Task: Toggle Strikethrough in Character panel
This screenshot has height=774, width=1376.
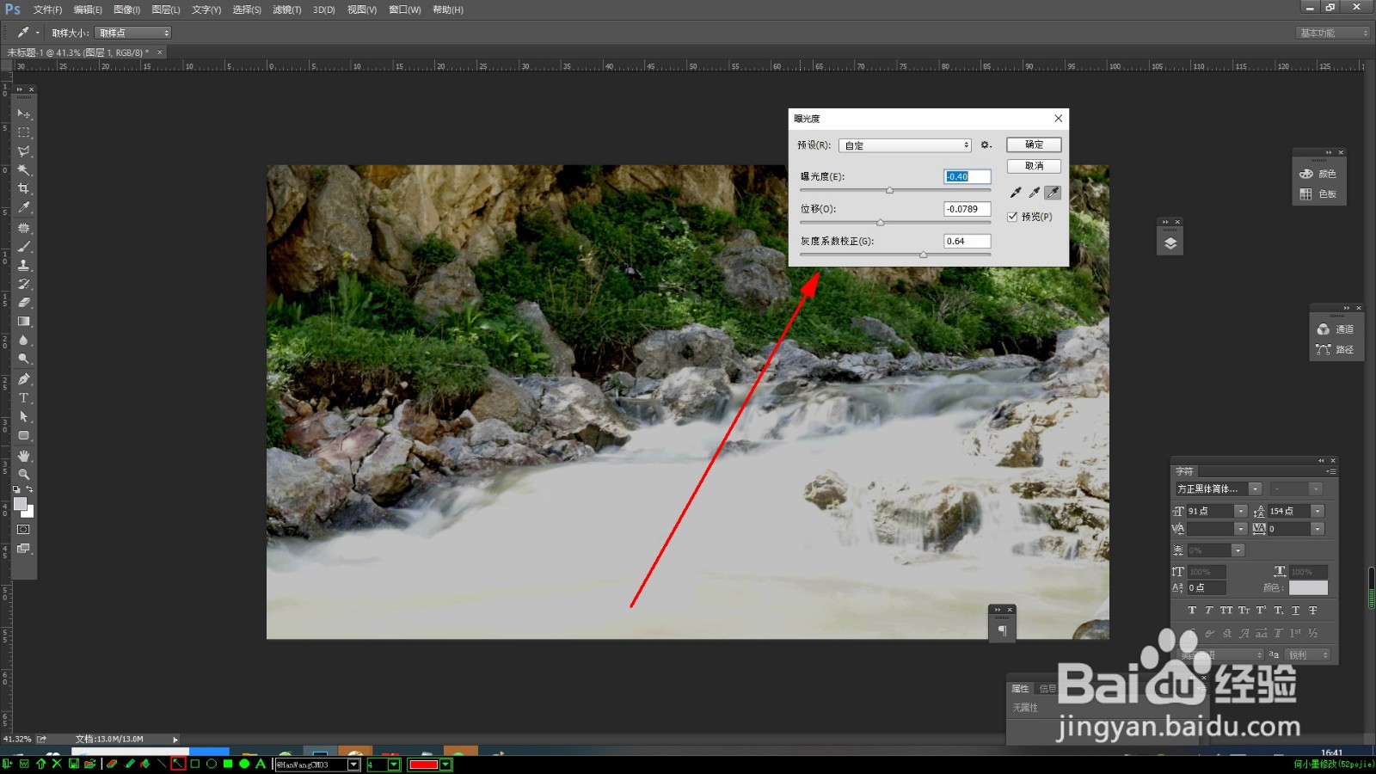Action: coord(1312,611)
